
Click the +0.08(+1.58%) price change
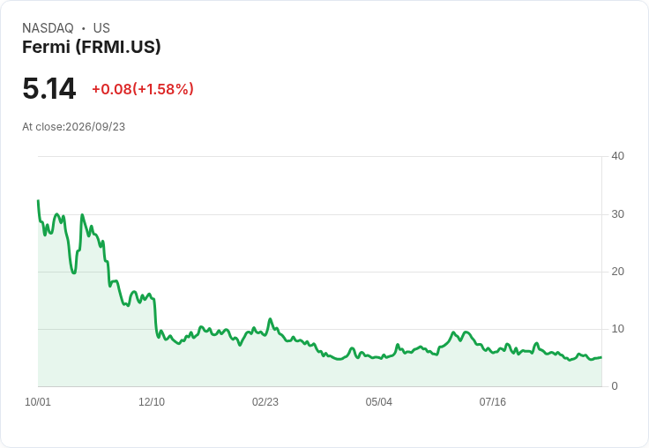pyautogui.click(x=142, y=89)
